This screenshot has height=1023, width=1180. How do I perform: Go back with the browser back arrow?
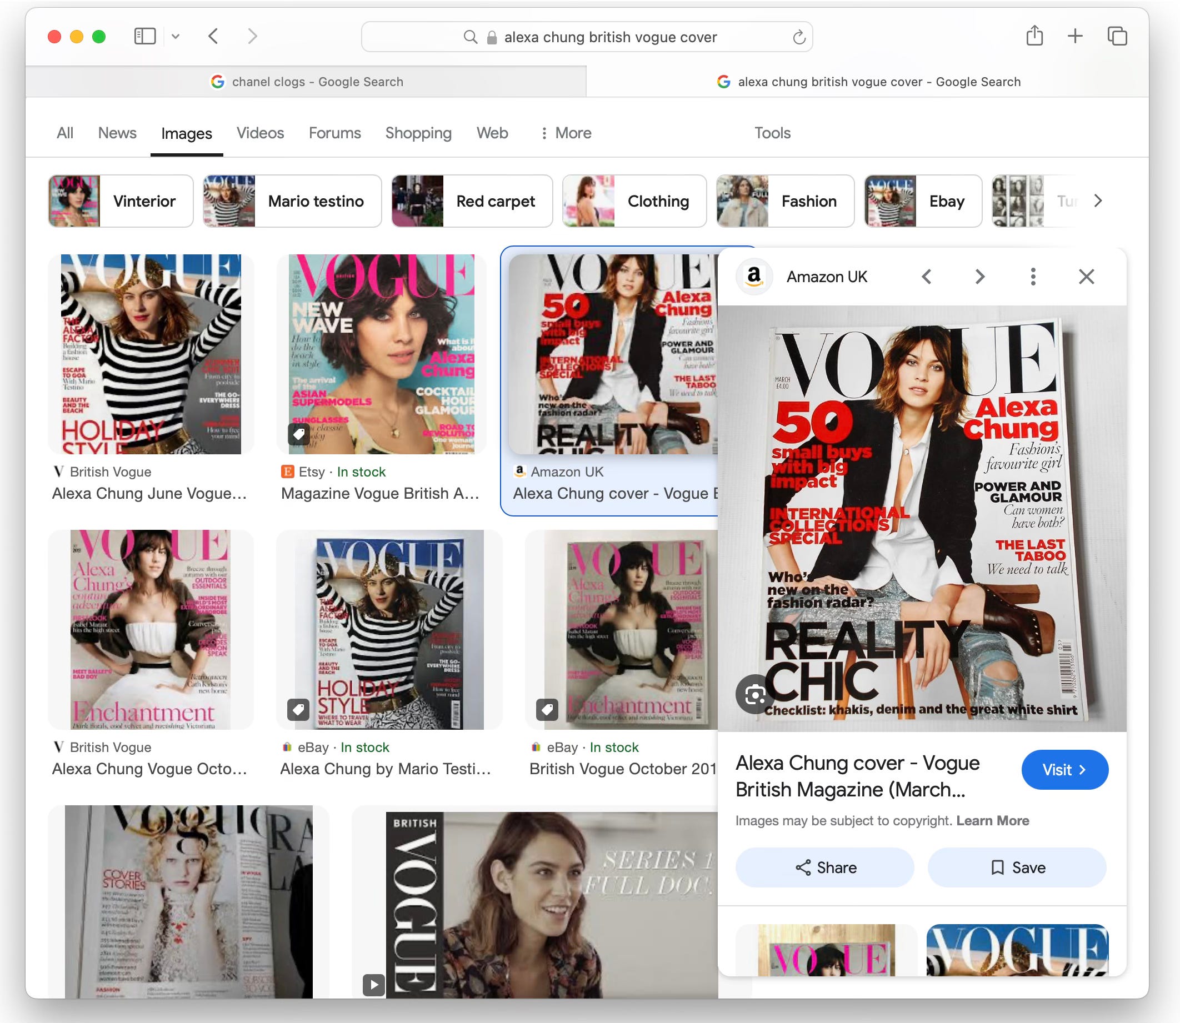(x=213, y=37)
